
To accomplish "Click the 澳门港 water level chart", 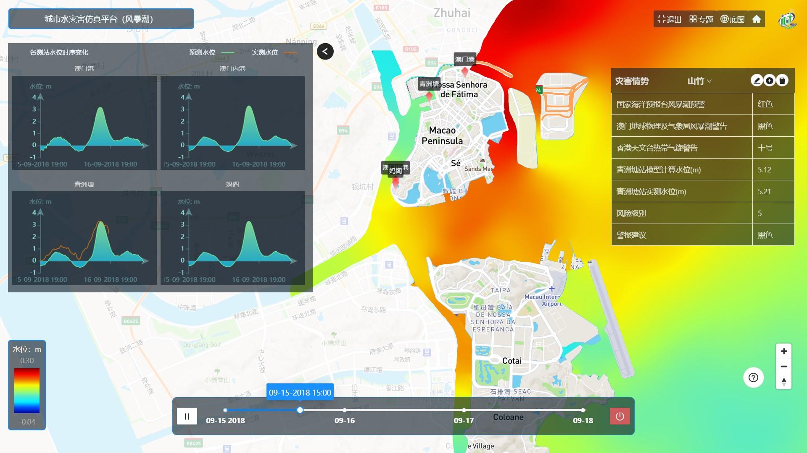I will click(84, 123).
